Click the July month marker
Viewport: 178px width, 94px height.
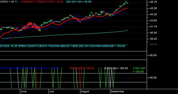pos(52,91)
